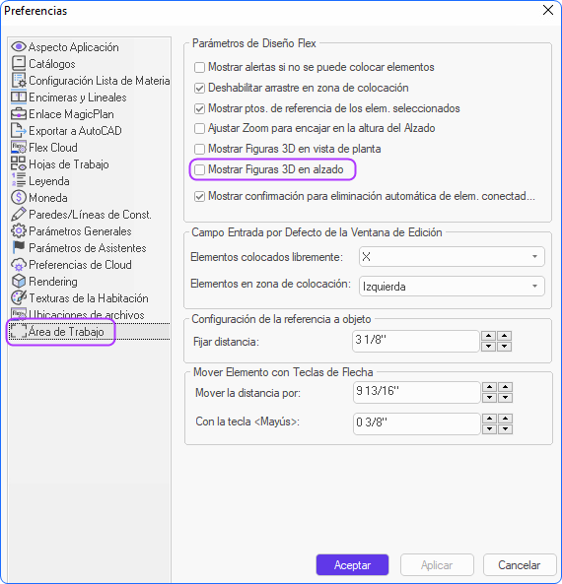The image size is (562, 584).
Task: Click Aceptar to confirm preferences
Action: (352, 565)
